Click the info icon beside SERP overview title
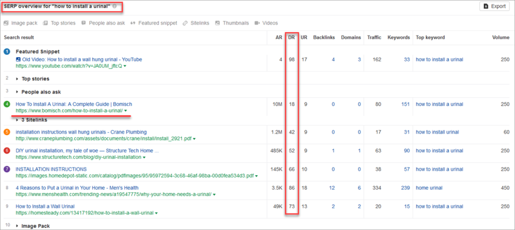This screenshot has height=230, width=515. pos(115,7)
